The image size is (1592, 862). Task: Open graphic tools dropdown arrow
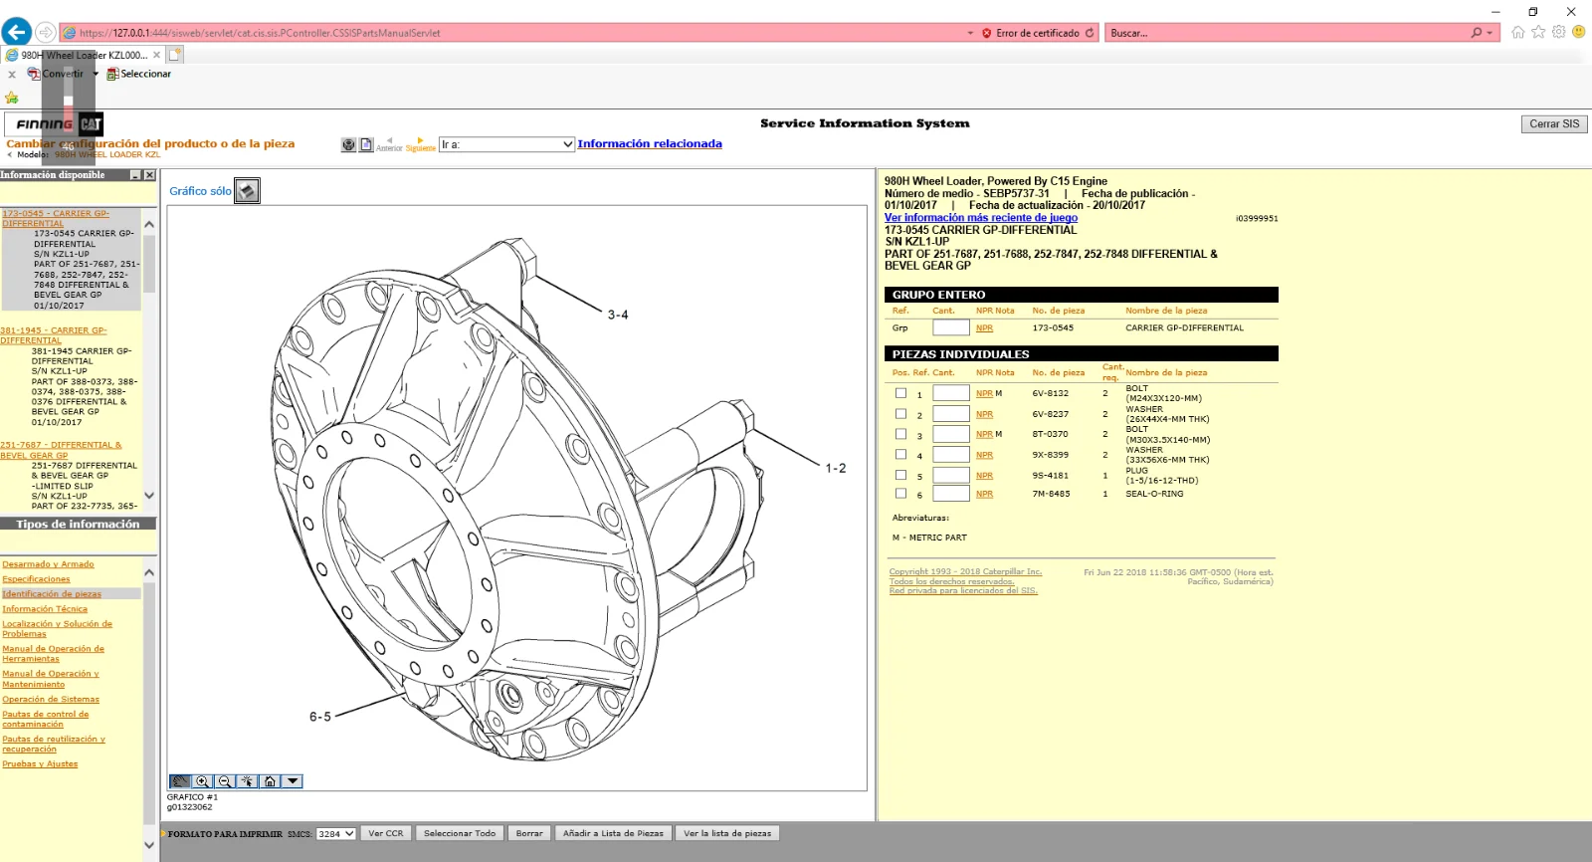click(x=293, y=781)
